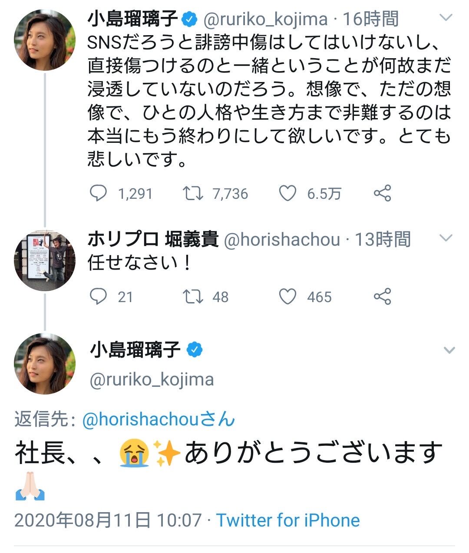Tap the avatar on the bottom reply tweet
The width and height of the screenshot is (469, 553).
45,363
